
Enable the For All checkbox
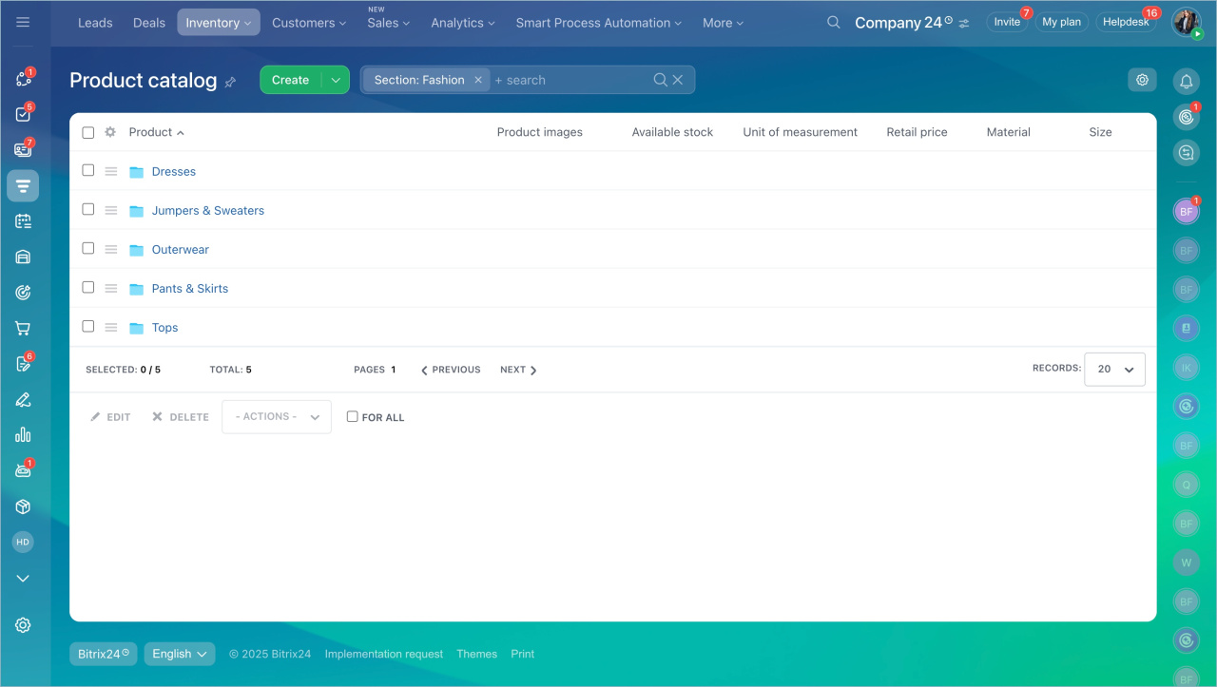[353, 416]
